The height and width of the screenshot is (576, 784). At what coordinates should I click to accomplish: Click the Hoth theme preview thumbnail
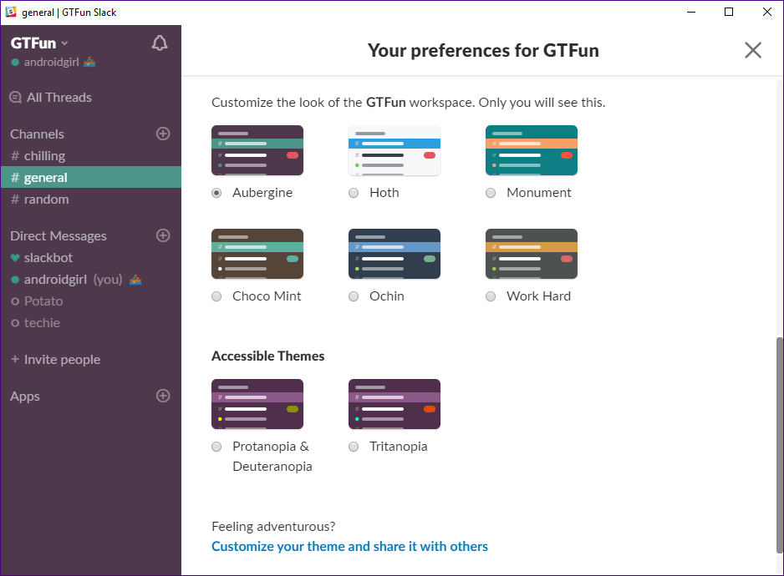coord(395,150)
